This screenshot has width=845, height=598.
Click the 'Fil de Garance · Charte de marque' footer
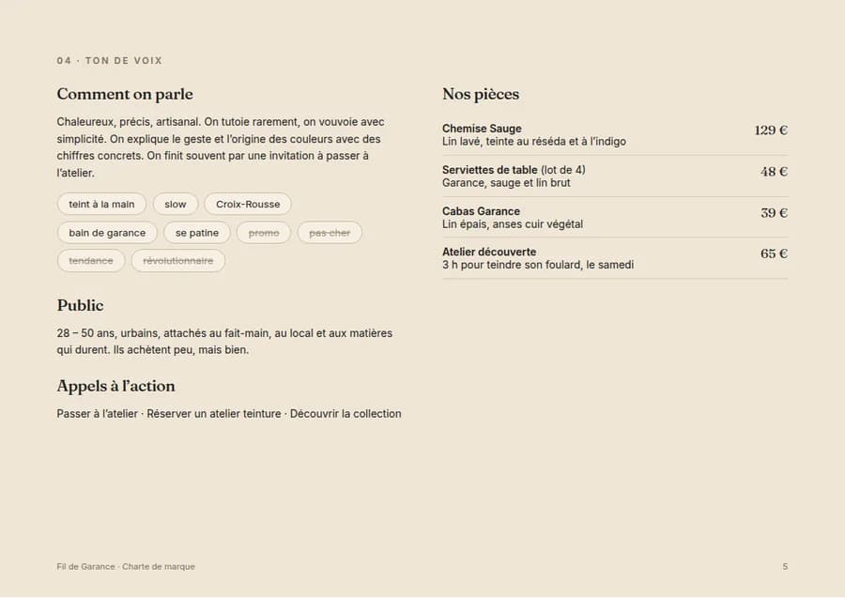(126, 567)
